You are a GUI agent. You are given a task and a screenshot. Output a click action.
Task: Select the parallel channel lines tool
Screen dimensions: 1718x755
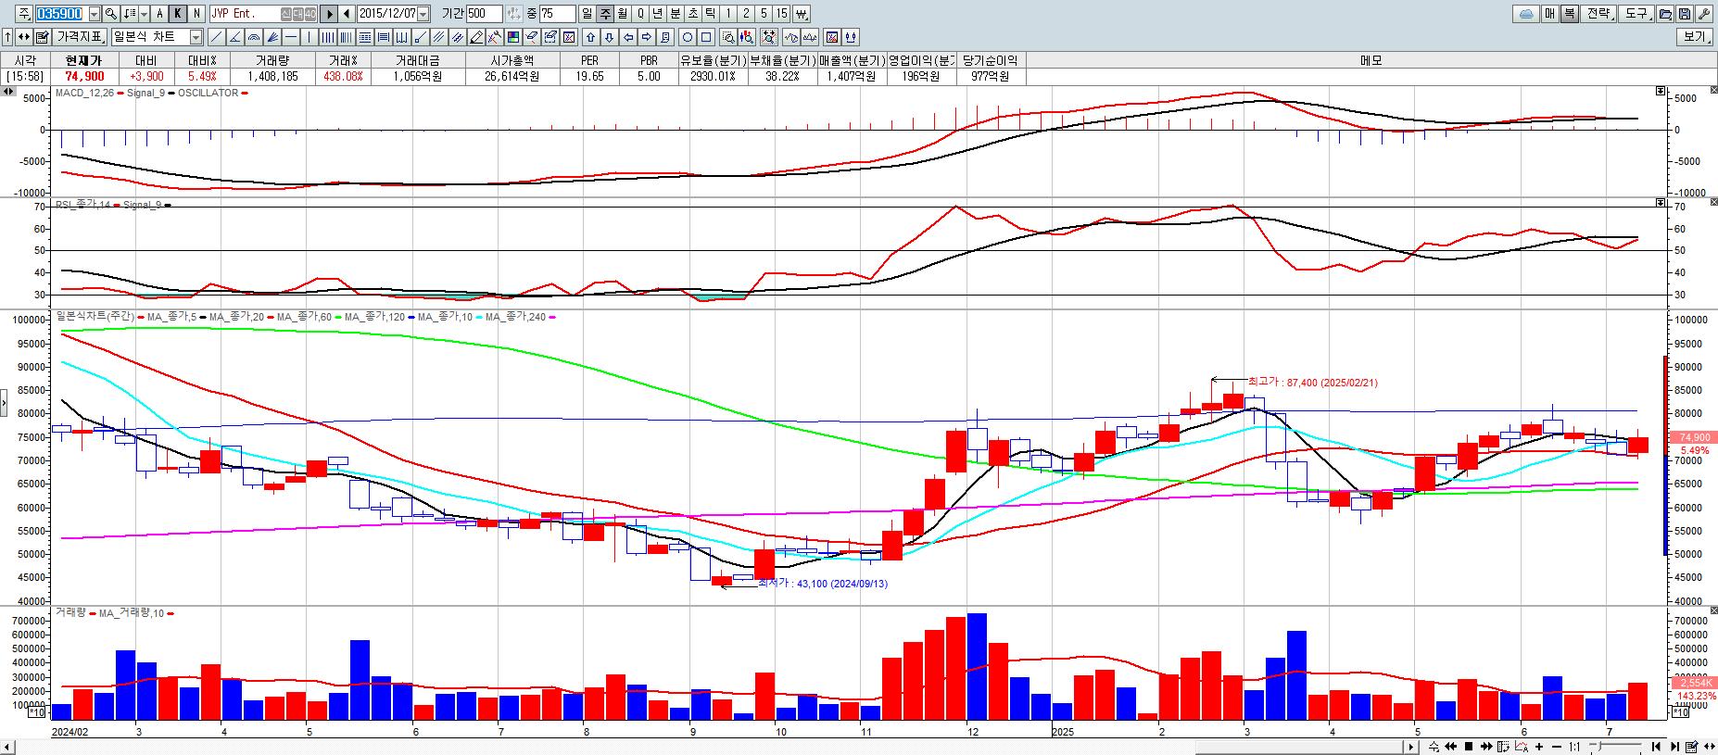(438, 38)
